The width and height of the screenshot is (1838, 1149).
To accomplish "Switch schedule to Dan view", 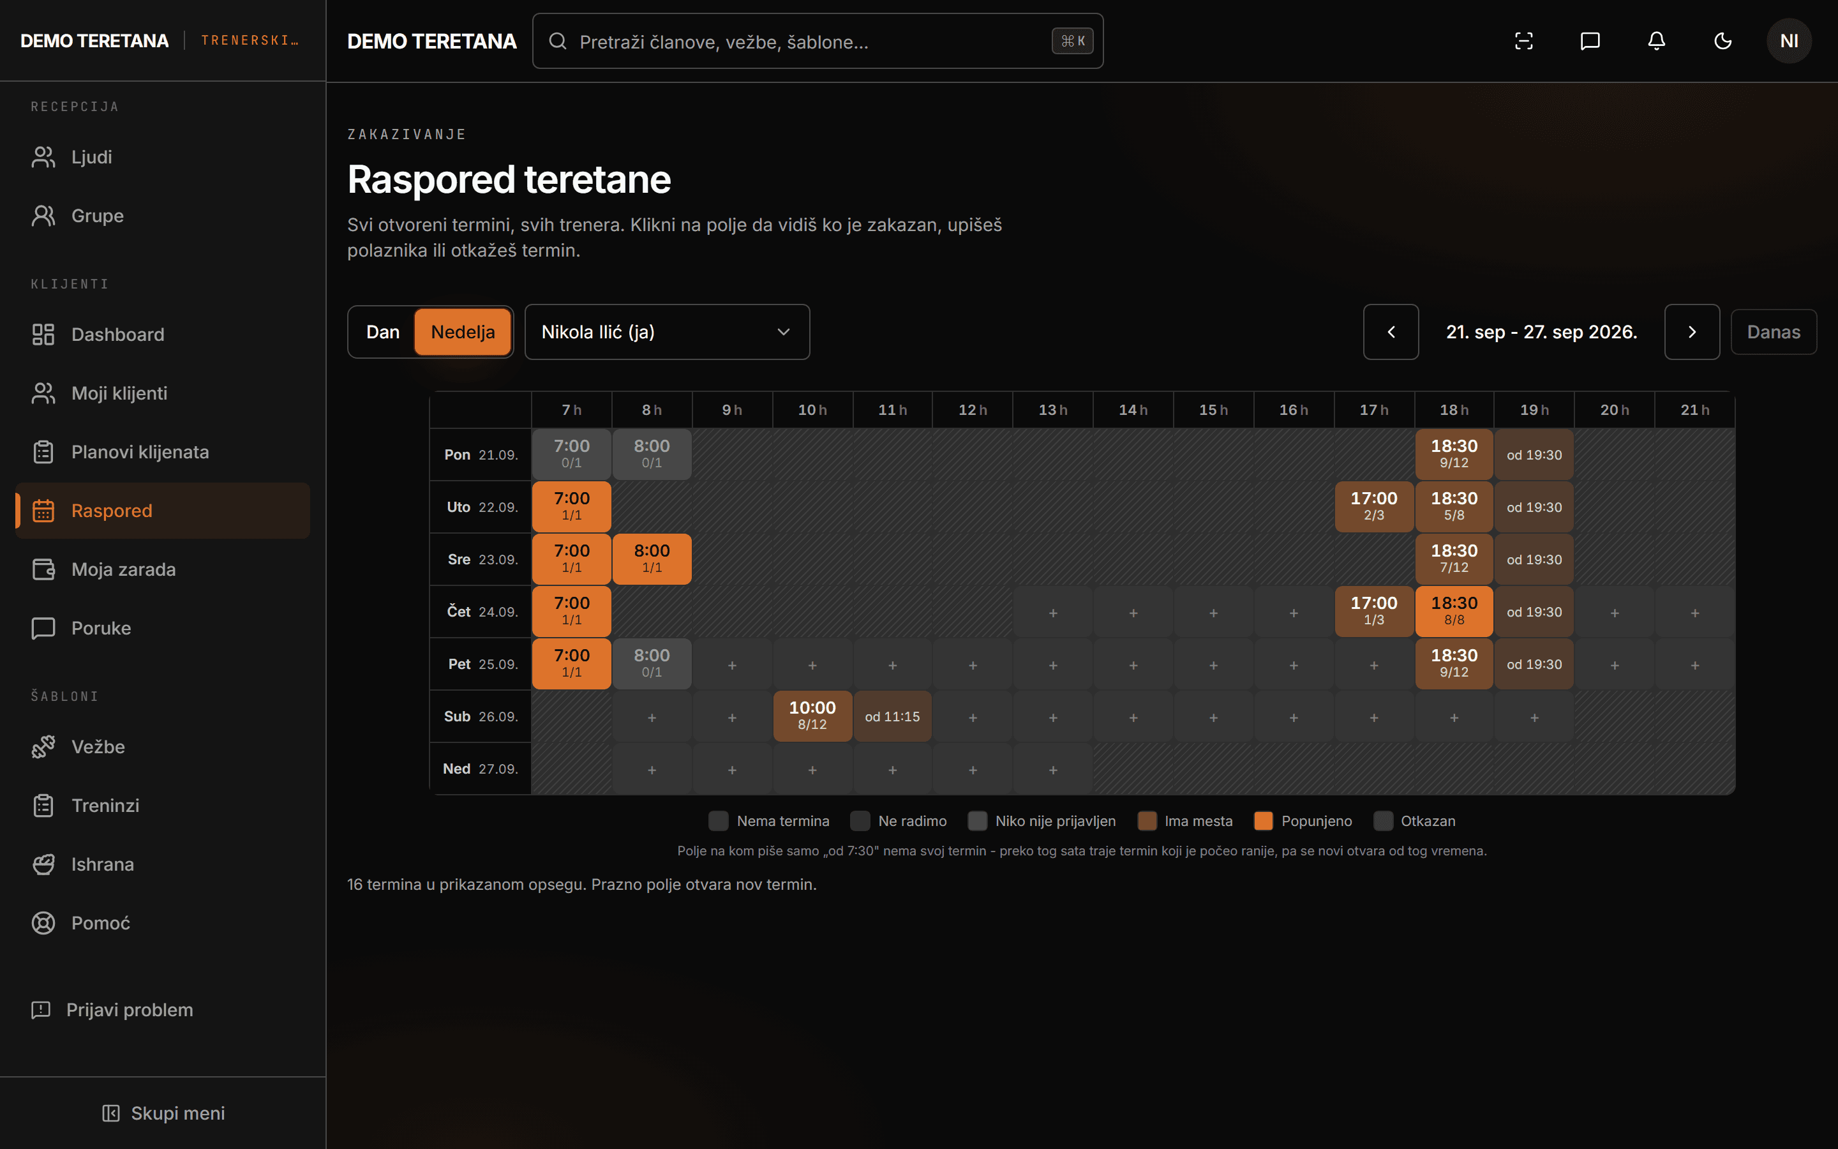I will coord(383,332).
